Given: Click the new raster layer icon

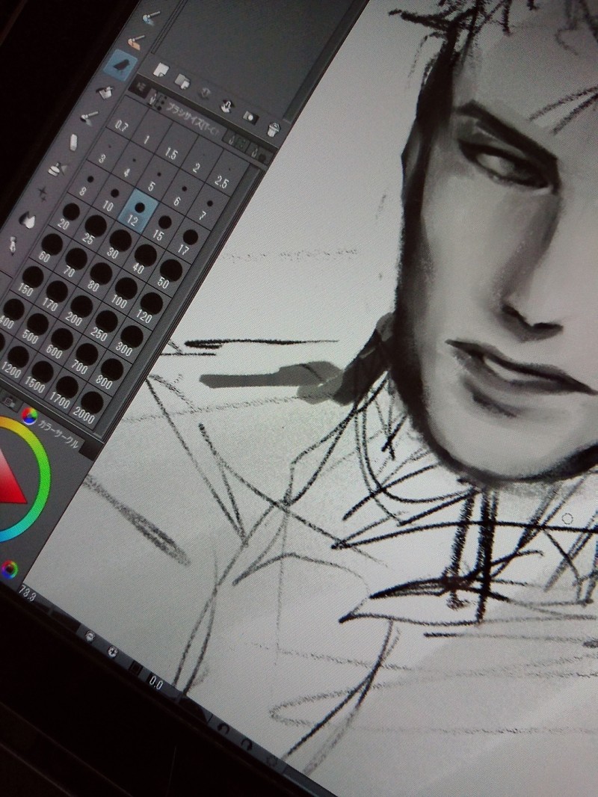Looking at the screenshot, I should (161, 70).
